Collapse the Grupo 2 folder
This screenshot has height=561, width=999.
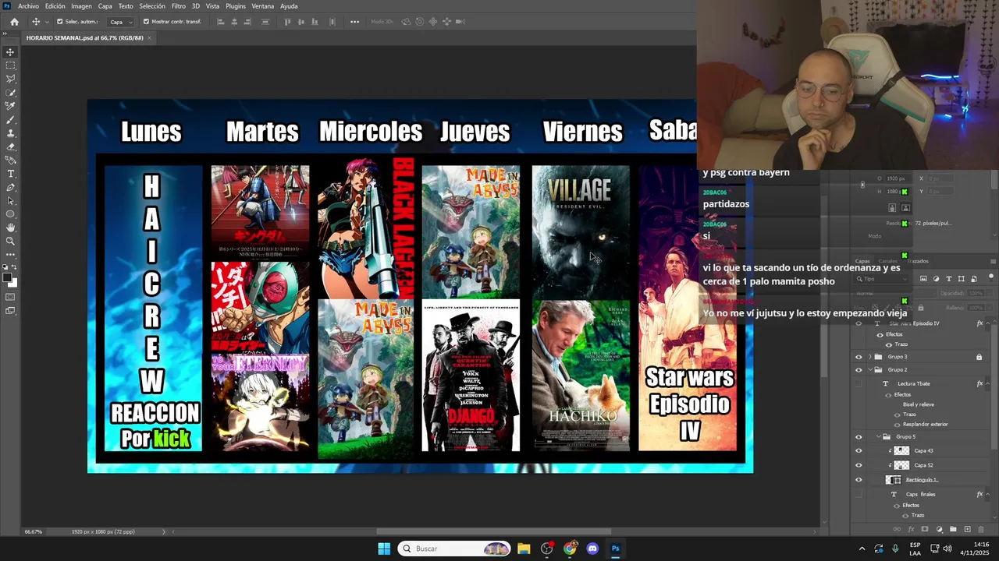coord(870,369)
